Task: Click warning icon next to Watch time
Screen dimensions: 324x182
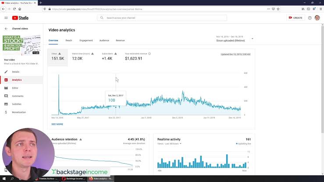Action: (x=93, y=54)
